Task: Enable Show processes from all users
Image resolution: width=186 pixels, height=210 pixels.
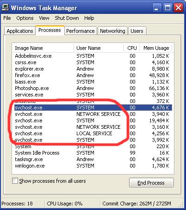Action: click(15, 181)
